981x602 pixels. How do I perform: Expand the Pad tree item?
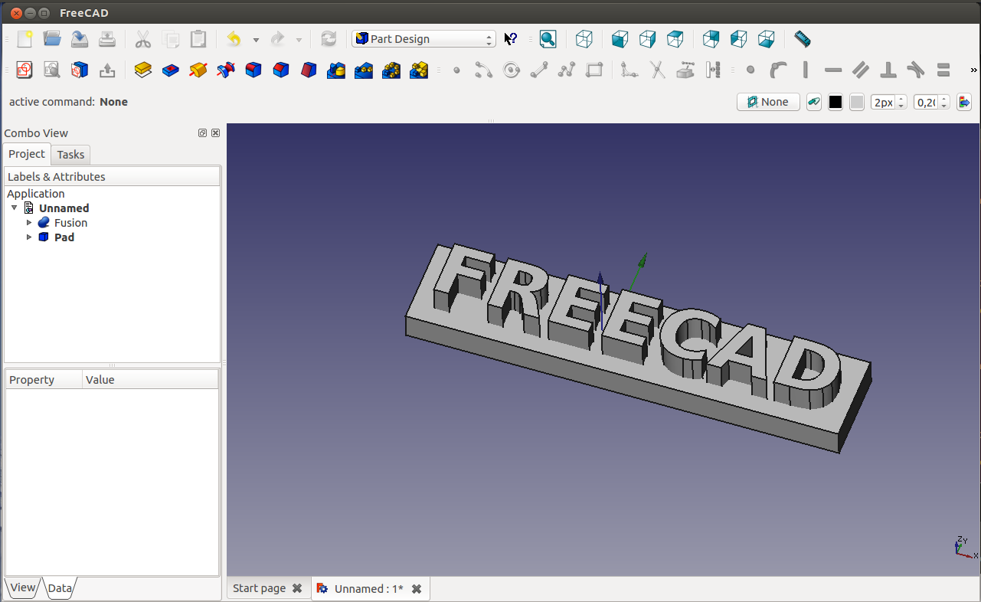(29, 237)
